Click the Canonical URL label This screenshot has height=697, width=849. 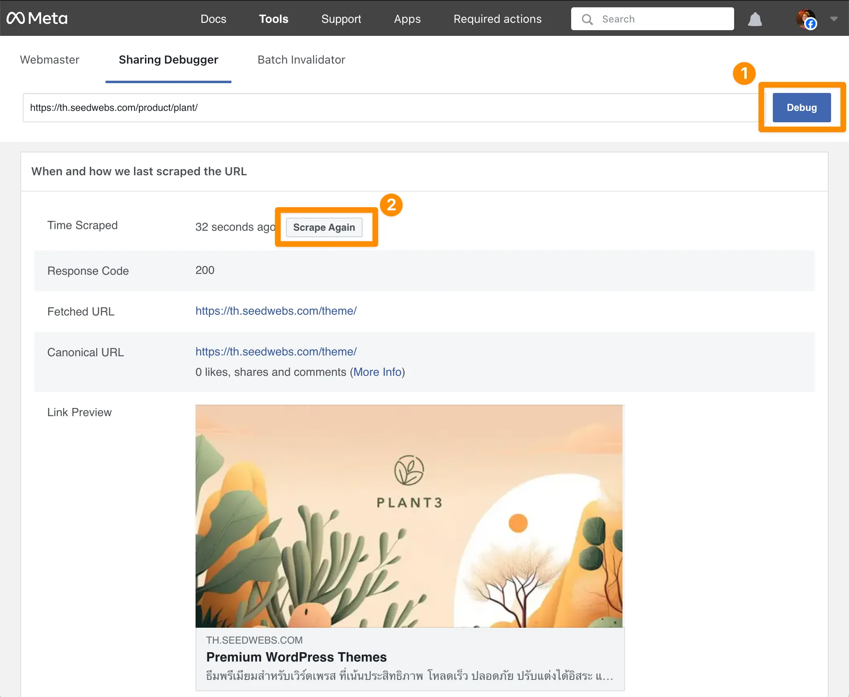click(x=86, y=352)
